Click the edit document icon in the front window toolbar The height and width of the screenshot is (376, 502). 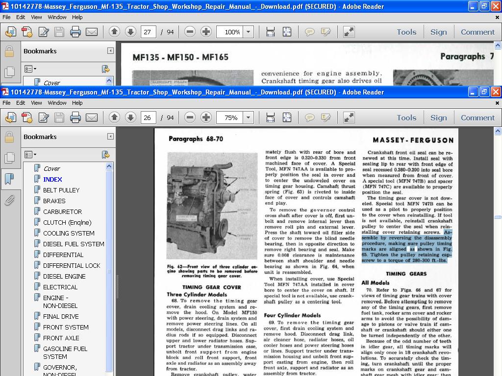tap(43, 117)
